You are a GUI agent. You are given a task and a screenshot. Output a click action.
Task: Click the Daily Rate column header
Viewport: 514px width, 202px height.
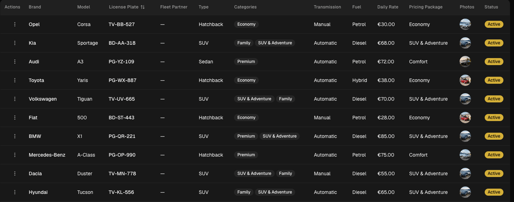coord(388,7)
